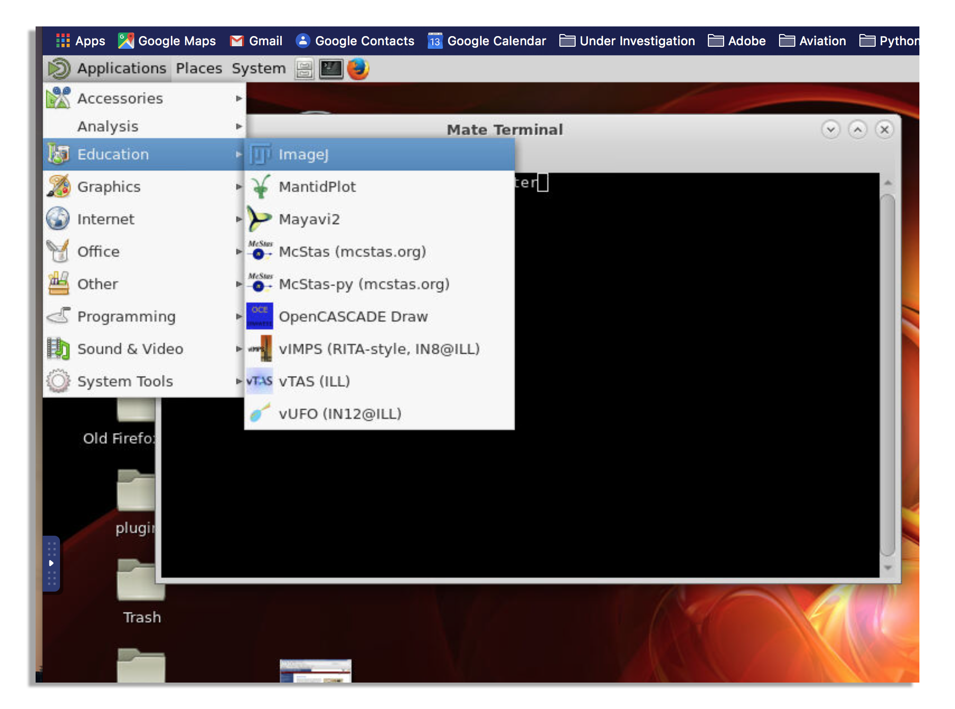Expand the Graphics category

(x=109, y=187)
